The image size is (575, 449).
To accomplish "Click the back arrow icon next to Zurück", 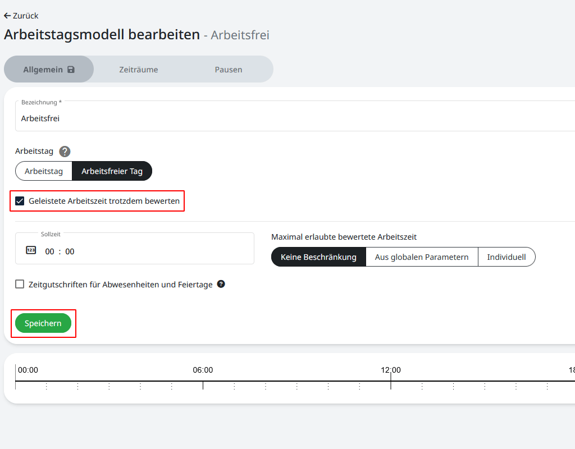I will tap(7, 16).
